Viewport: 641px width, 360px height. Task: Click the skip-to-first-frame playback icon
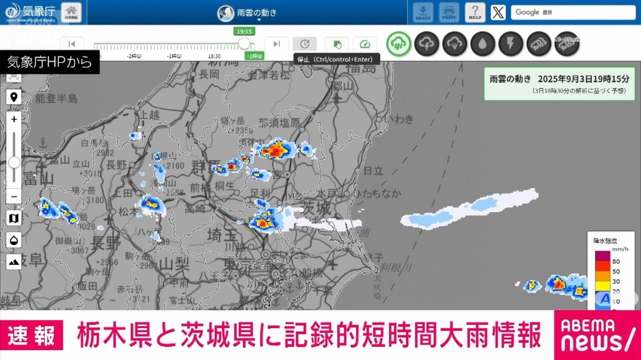click(73, 44)
